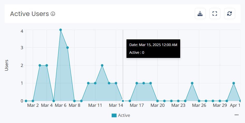245x123 pixels.
Task: Click the Mar 3 data point at 2 users
Action: pos(40,65)
